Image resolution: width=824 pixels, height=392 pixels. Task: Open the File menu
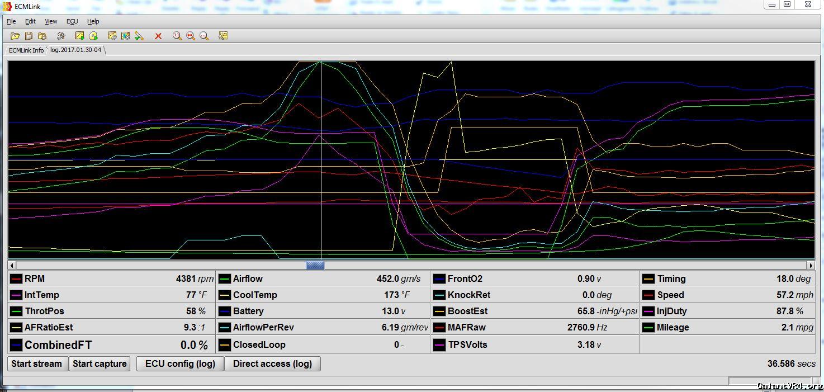click(11, 21)
